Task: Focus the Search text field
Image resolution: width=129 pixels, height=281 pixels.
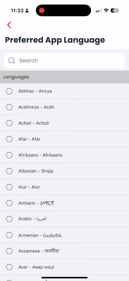Action: tap(64, 61)
